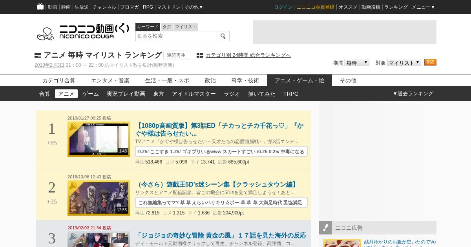This screenshot has width=471, height=247.
Task: Click ad points 685,600pt
Action: 239,162
